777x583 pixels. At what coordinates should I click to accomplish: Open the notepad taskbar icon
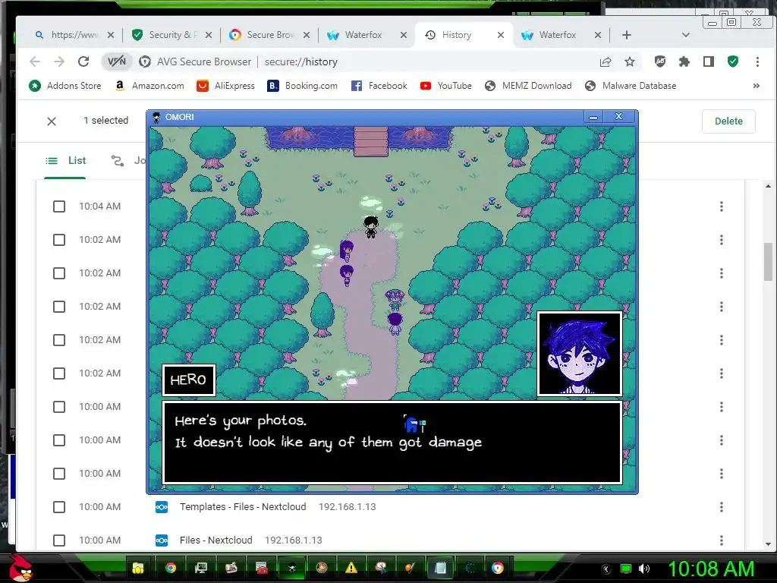pos(440,568)
